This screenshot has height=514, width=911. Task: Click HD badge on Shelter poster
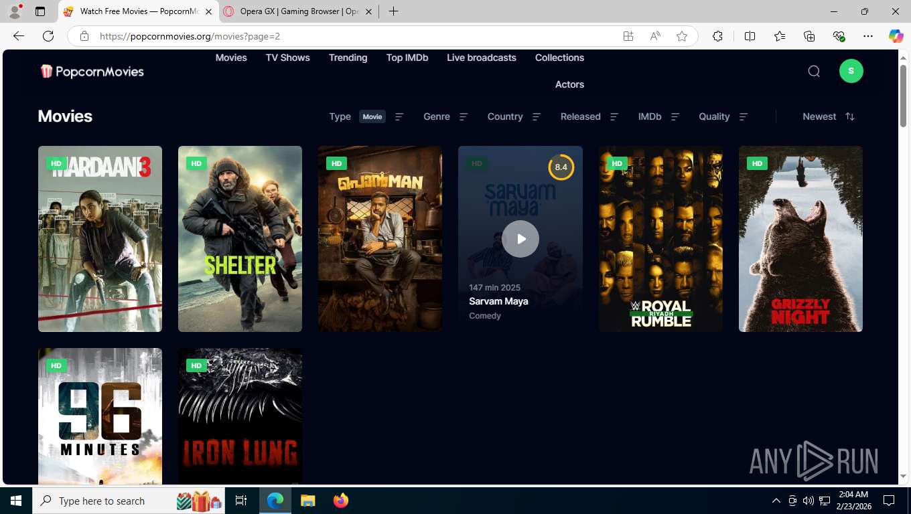pyautogui.click(x=196, y=163)
